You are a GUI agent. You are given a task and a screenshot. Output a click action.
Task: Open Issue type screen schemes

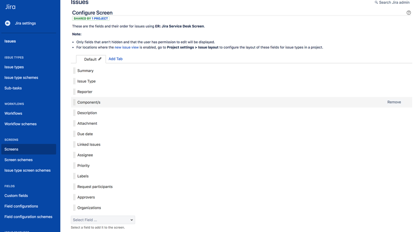point(27,170)
